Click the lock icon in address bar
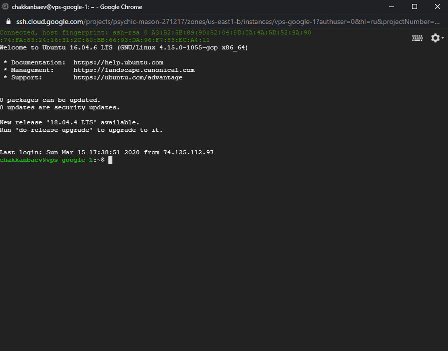Viewport: 448px width, 351px height. pos(7,22)
